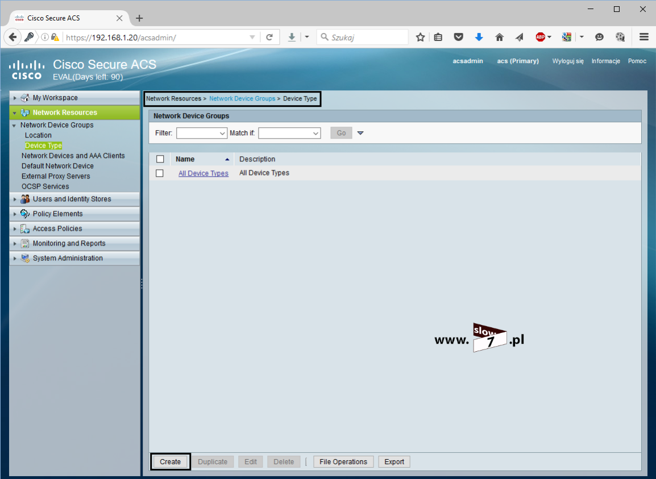
Task: Click the My Workspace icon
Action: [x=25, y=98]
